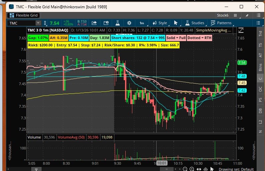The image size is (265, 171).
Task: Open the pointer drawing tools menu
Action: (x=176, y=23)
